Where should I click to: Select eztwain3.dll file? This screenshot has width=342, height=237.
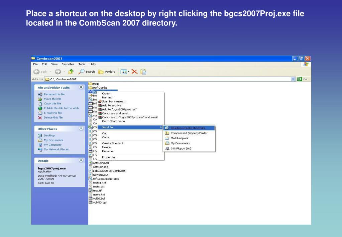point(99,163)
